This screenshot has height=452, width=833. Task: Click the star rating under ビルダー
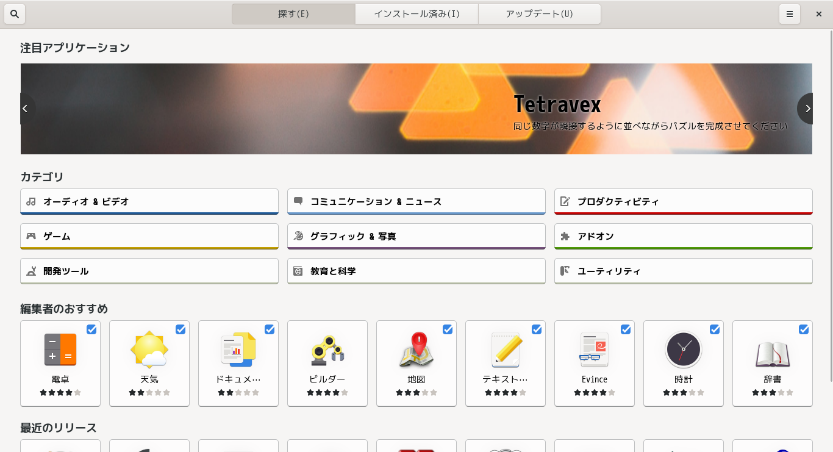327,393
